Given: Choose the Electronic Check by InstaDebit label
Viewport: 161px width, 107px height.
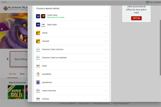Looking at the screenshot, I should [x=54, y=58].
